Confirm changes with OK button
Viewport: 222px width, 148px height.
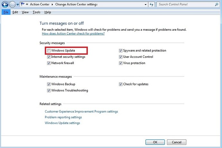(x=155, y=142)
